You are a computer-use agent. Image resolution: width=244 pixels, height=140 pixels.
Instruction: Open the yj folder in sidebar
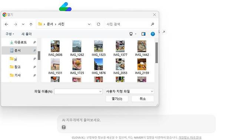tap(13, 59)
